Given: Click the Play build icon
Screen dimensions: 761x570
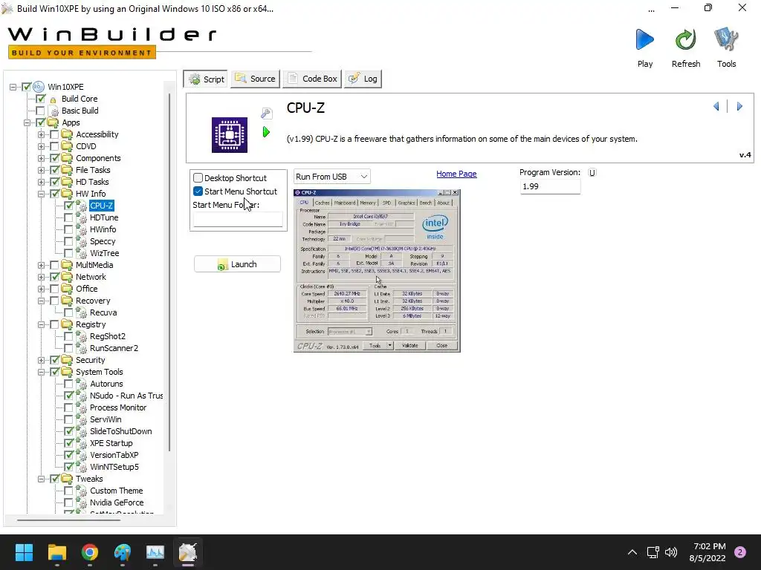Looking at the screenshot, I should coord(644,39).
